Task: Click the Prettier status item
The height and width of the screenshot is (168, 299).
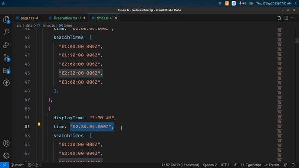Action: coord(272,165)
